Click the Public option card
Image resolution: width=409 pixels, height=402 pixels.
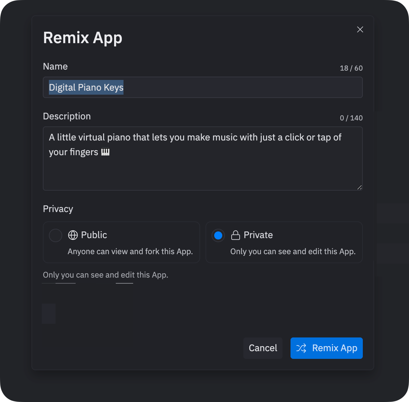point(121,242)
